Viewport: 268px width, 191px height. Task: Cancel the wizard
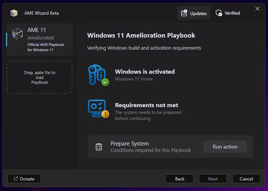[246, 179]
